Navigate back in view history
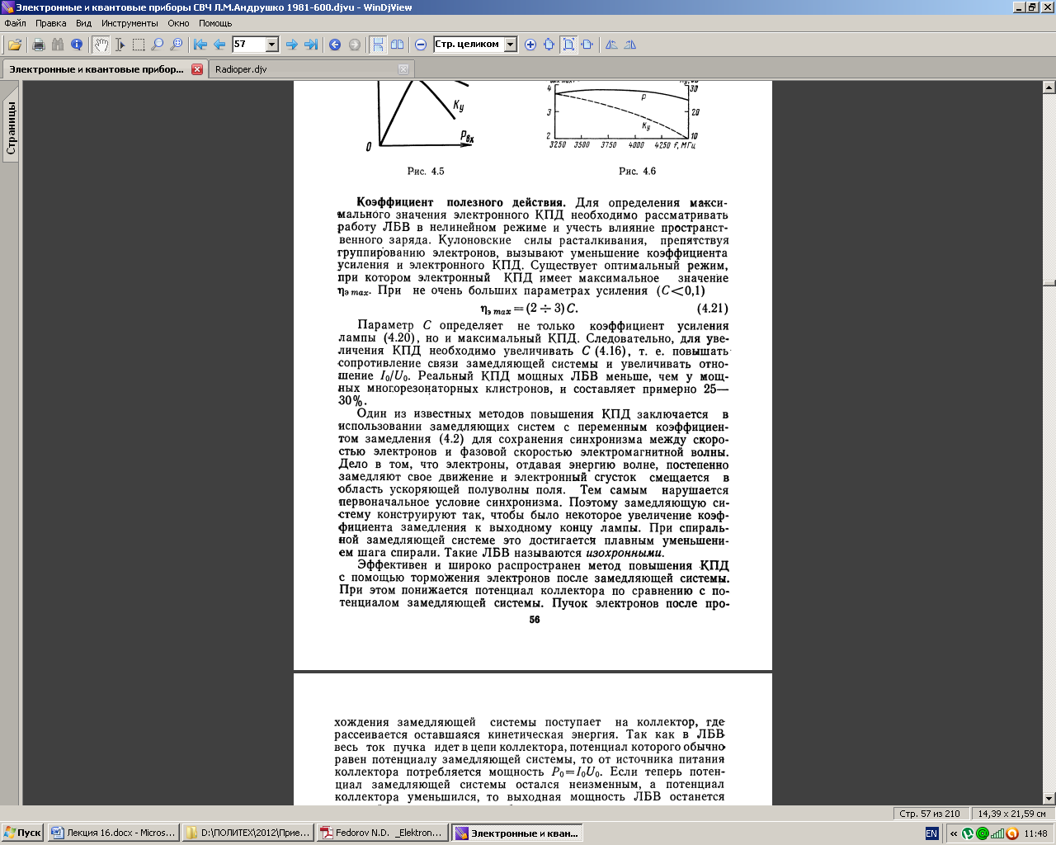This screenshot has width=1056, height=845. click(335, 45)
